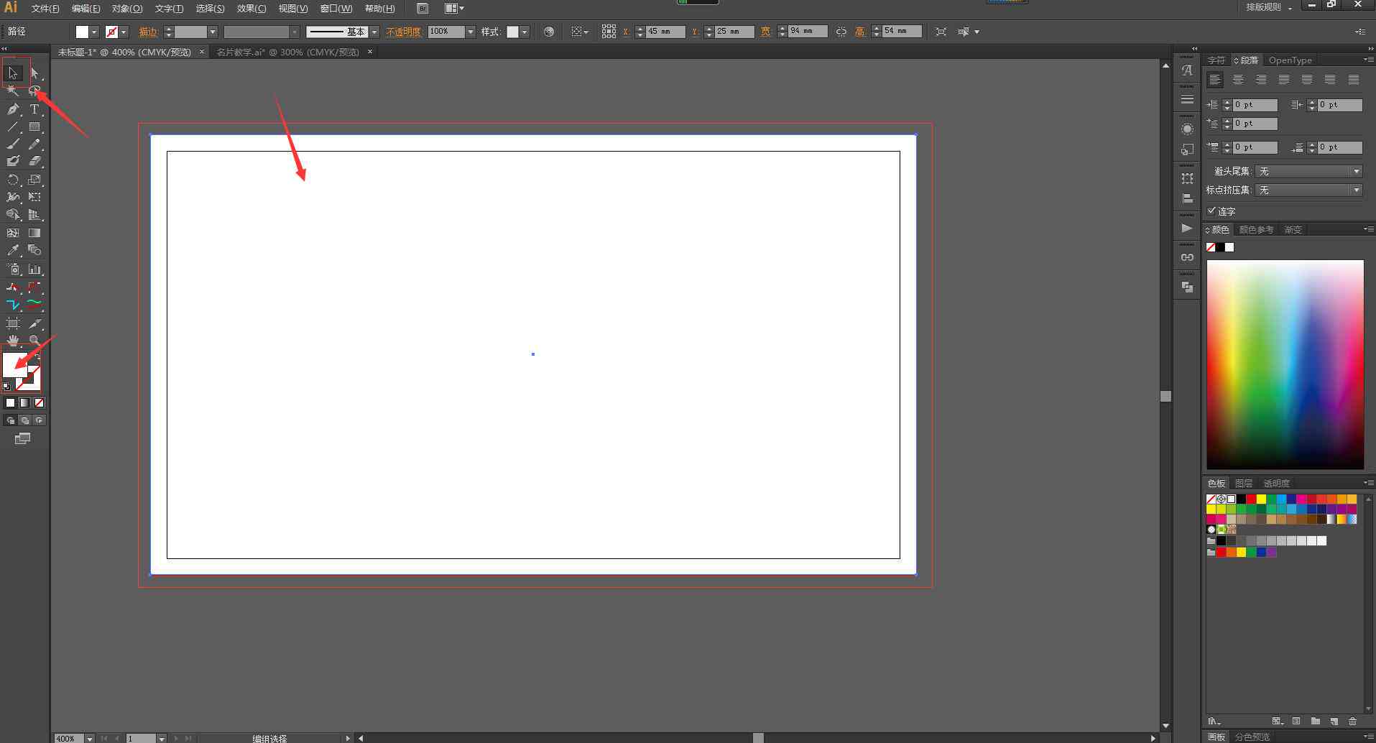Open the 对象(O) menu
The height and width of the screenshot is (743, 1376).
(x=127, y=9)
